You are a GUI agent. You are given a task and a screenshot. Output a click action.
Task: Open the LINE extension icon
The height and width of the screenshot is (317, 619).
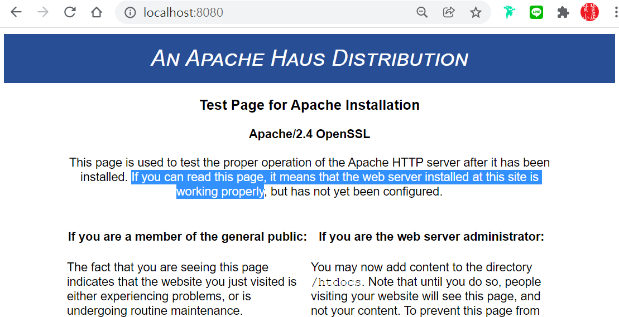536,12
